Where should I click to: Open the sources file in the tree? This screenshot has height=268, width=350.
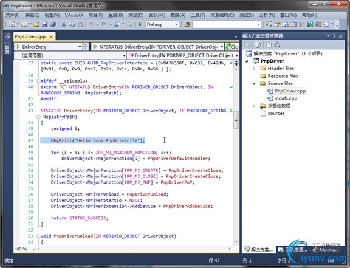276,113
